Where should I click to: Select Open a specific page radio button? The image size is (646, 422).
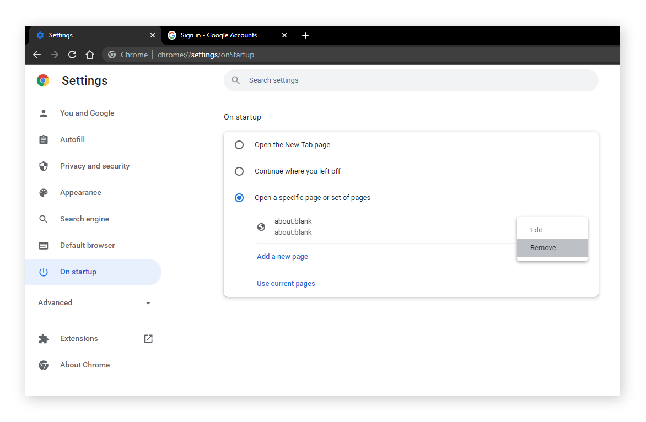(x=239, y=198)
